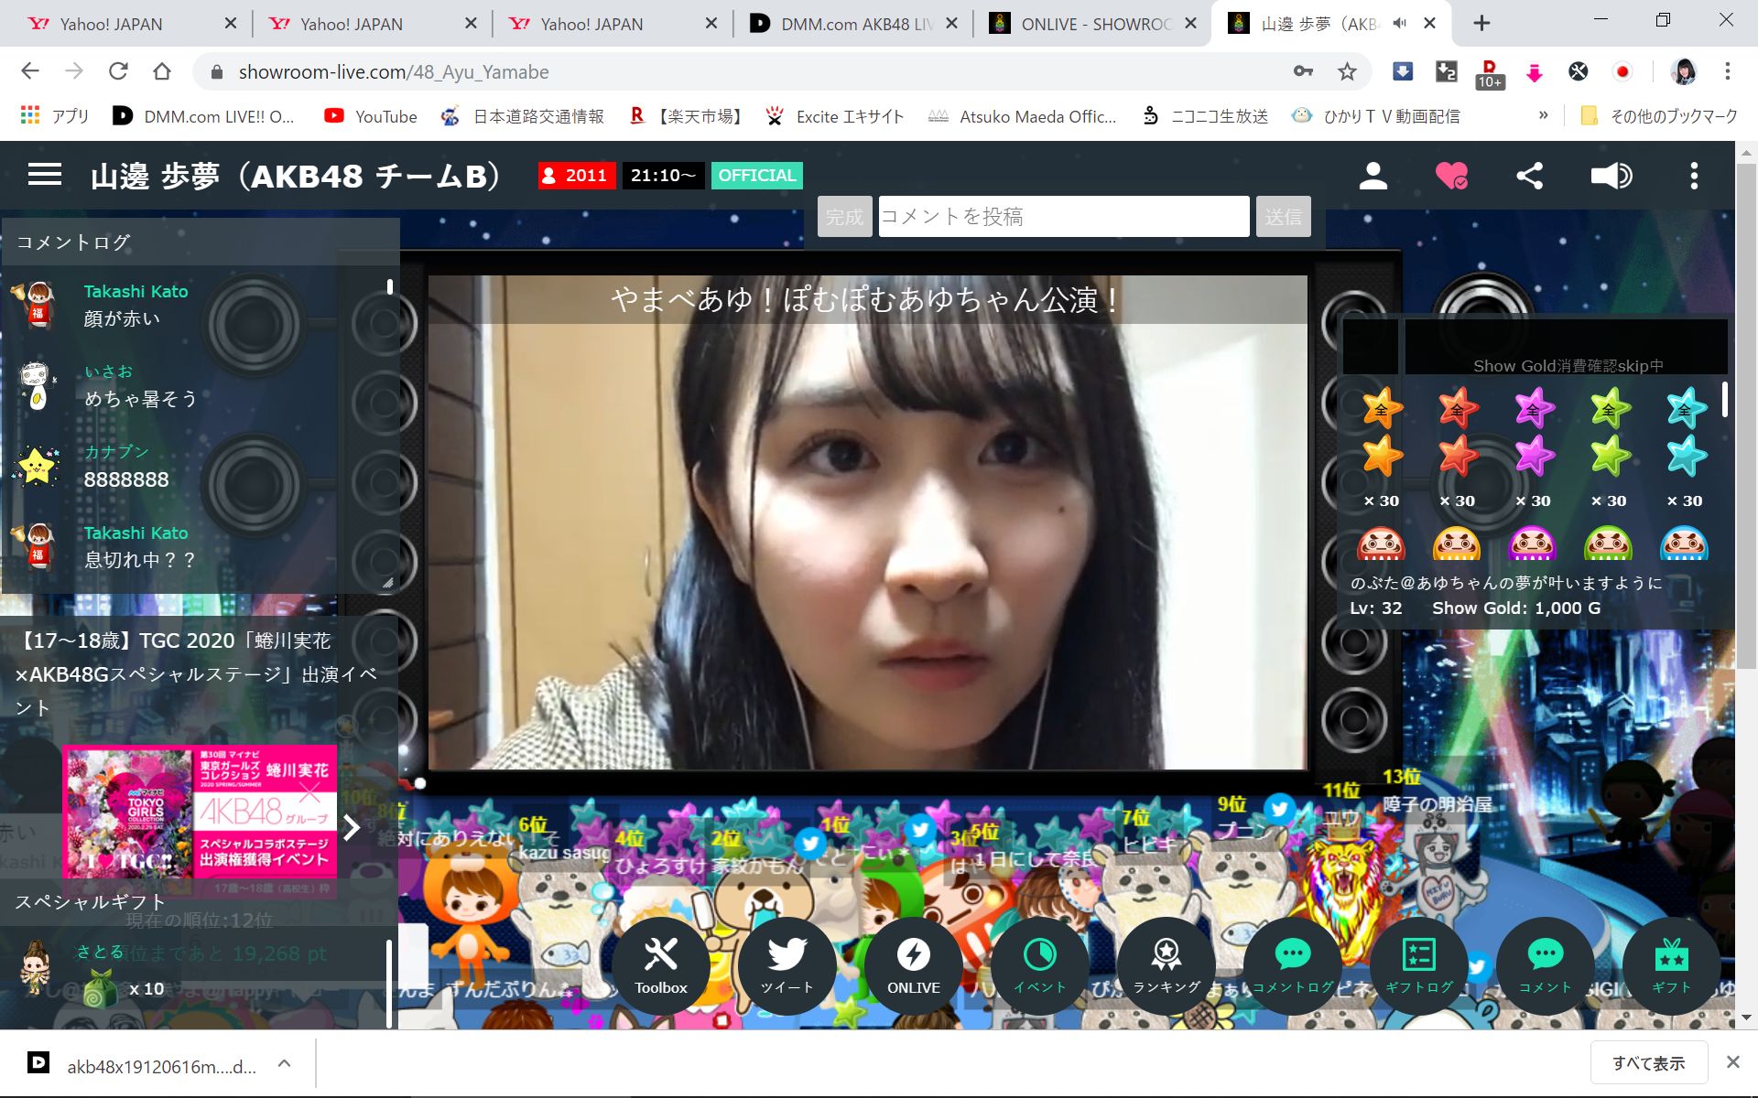Viewport: 1758px width, 1098px height.
Task: Open the Chrome profile avatar
Action: tap(1683, 71)
